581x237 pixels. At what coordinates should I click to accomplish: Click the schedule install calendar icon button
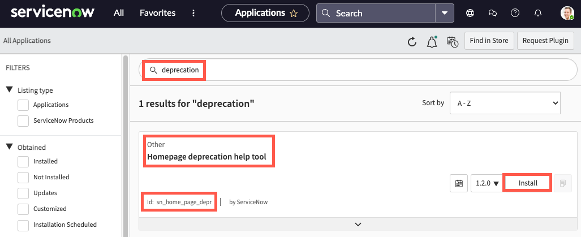tap(459, 183)
